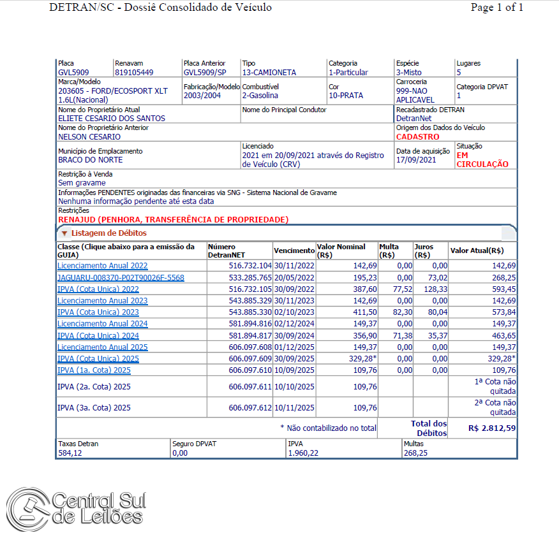Image resolution: width=559 pixels, height=538 pixels.
Task: Open IPVA (Cota Unica) 2023 link
Action: (x=98, y=312)
